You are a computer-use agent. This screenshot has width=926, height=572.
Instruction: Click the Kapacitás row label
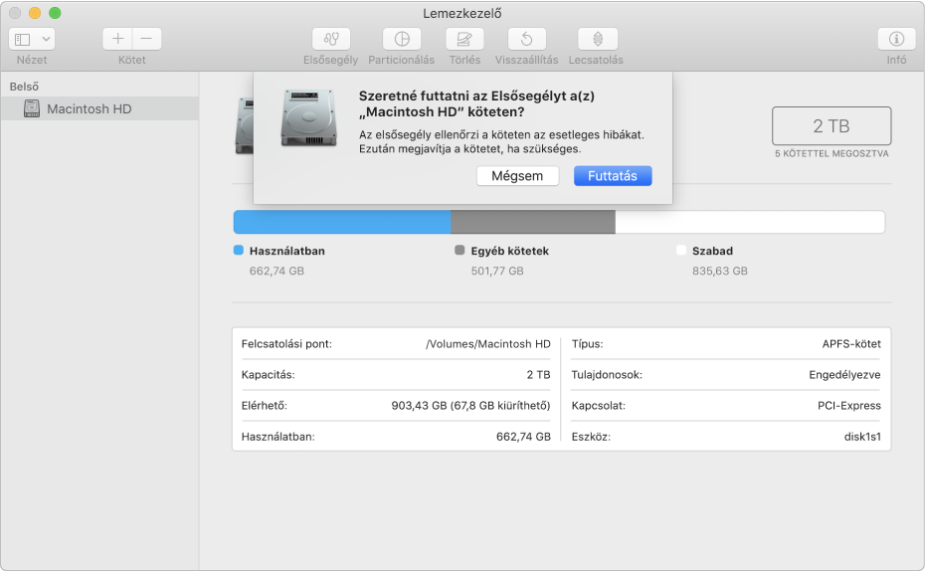click(269, 375)
